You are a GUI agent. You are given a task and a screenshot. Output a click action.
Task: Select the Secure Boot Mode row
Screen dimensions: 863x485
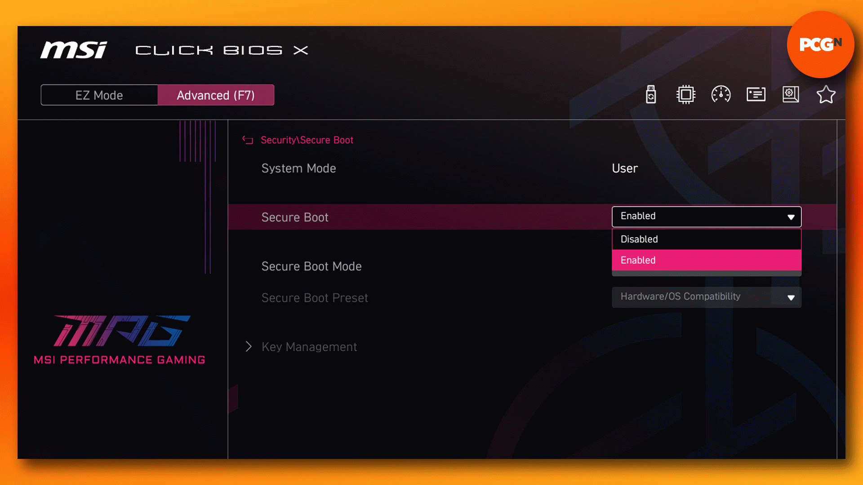tap(311, 266)
